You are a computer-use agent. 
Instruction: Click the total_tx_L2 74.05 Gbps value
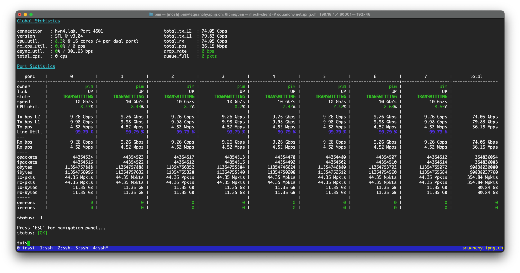point(214,31)
